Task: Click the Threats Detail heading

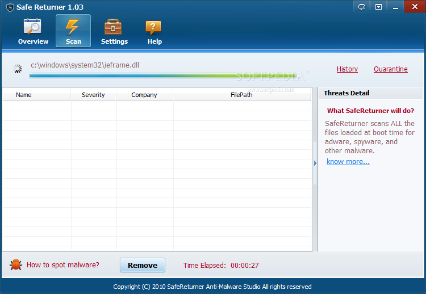Action: coord(346,93)
